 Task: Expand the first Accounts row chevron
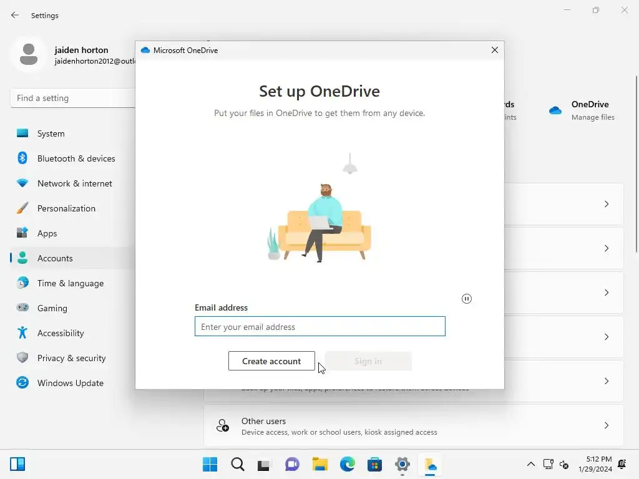607,204
